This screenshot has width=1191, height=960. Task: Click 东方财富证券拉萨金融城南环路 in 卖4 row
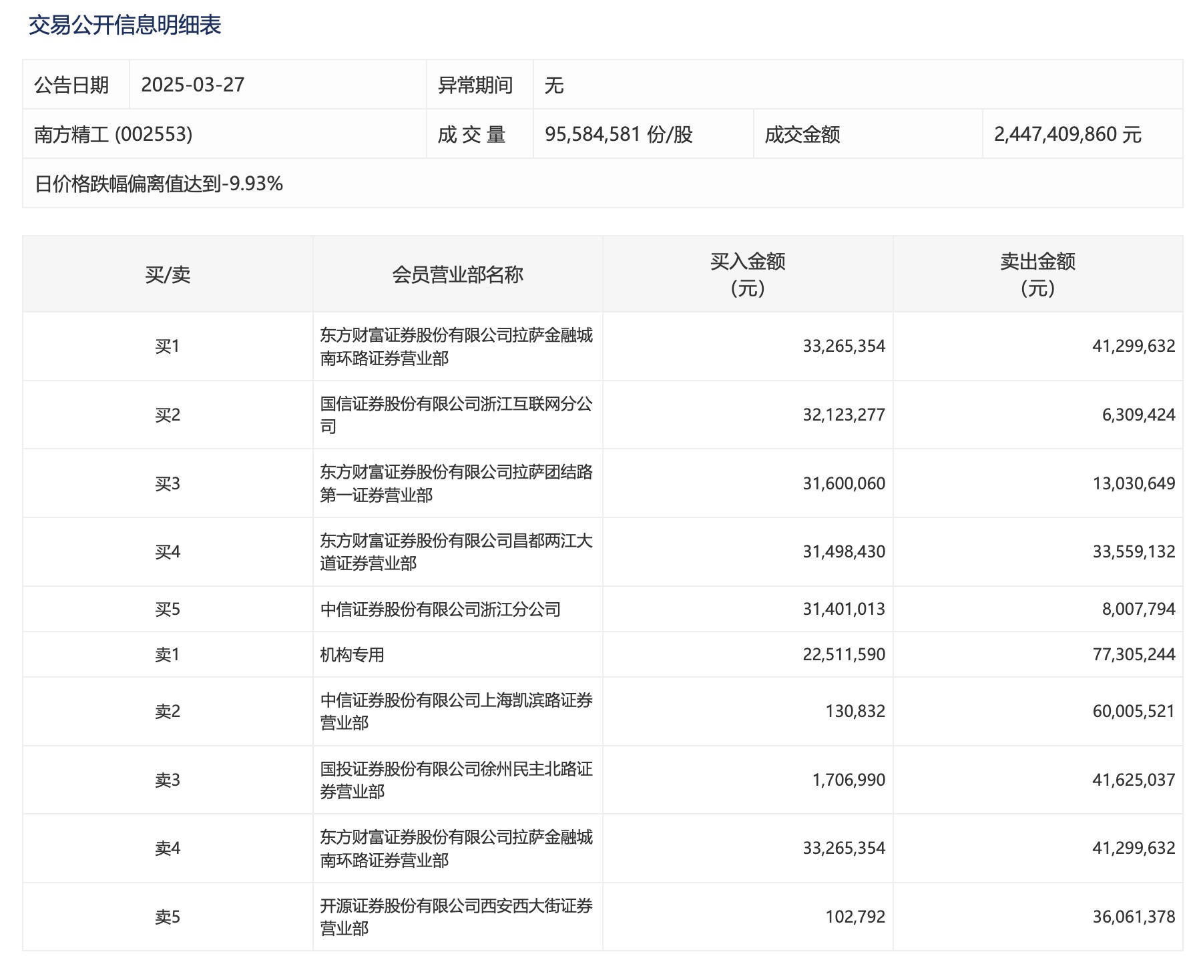(456, 848)
